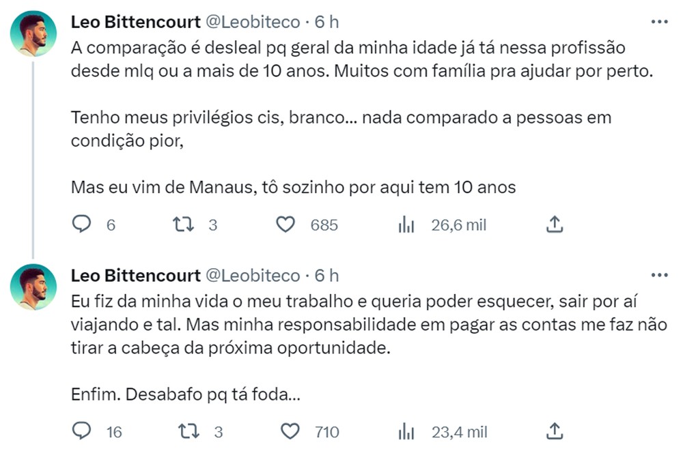Screen dimensions: 683x453
Task: Select the heart icon on the second tweet
Action: (290, 431)
